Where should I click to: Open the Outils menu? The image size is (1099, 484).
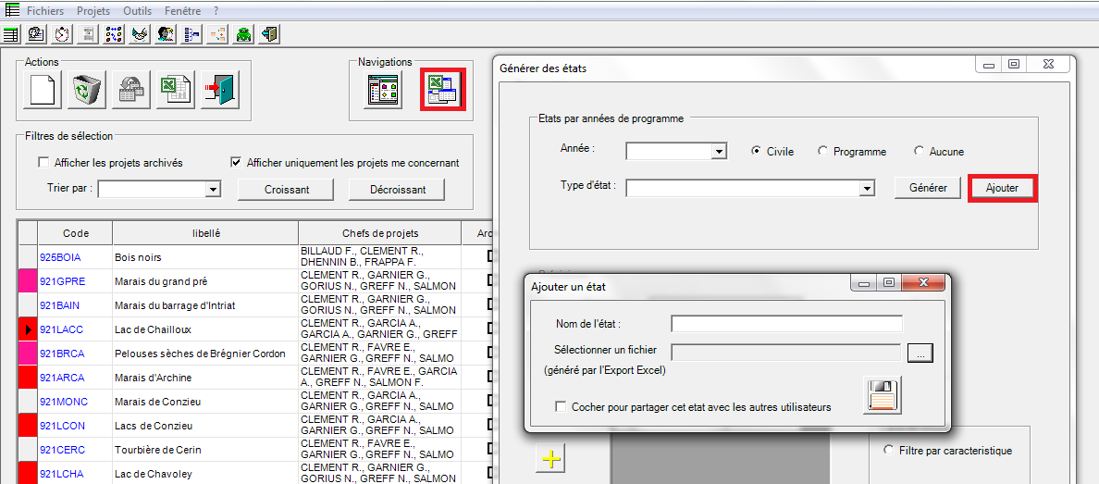coord(137,11)
